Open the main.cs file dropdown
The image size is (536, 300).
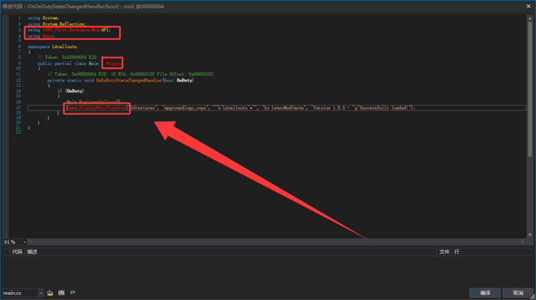pos(41,293)
